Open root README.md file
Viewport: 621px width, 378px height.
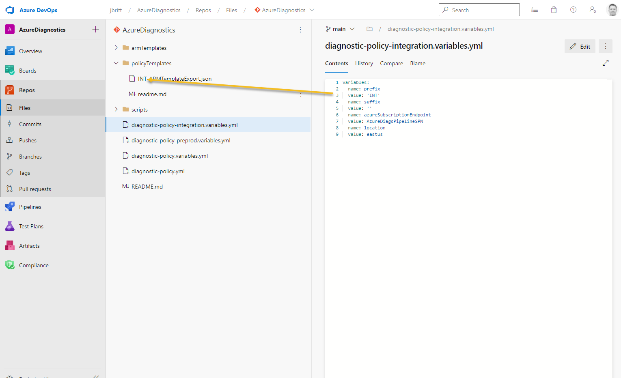147,187
